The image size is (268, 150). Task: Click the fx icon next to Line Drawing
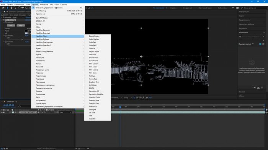click(3, 20)
